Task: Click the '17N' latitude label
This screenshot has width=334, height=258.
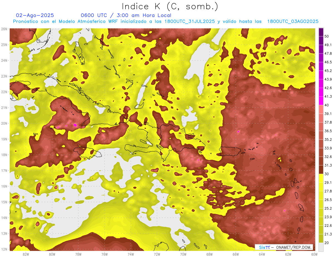Action: [4, 171]
